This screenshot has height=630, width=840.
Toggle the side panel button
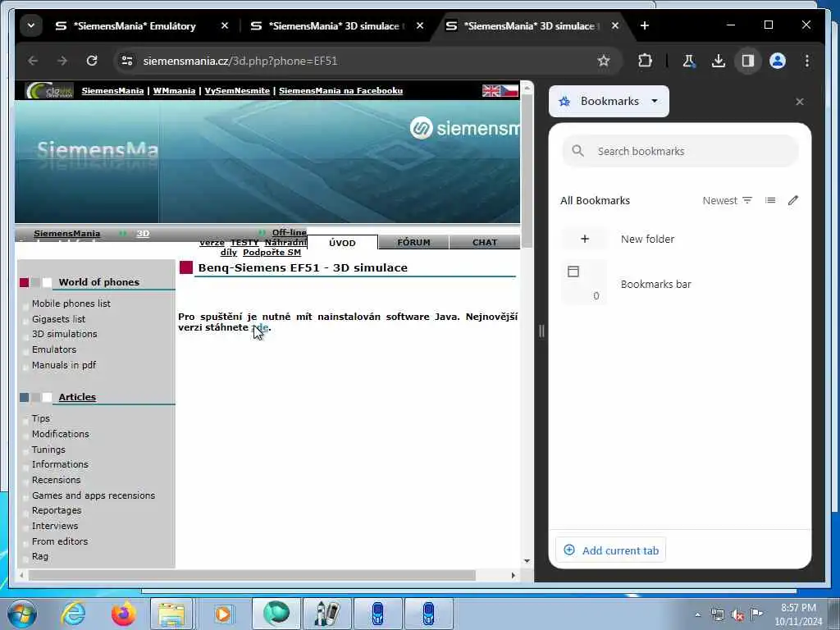pos(748,61)
